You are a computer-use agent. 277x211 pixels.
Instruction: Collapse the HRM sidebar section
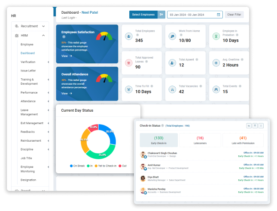30,35
